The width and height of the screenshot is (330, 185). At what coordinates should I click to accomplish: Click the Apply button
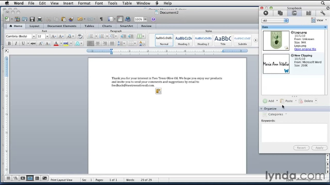click(319, 148)
